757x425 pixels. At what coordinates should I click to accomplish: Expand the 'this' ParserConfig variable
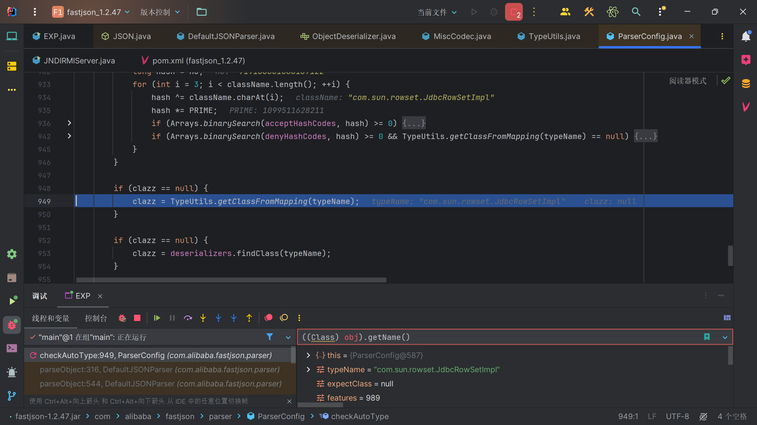tap(308, 355)
